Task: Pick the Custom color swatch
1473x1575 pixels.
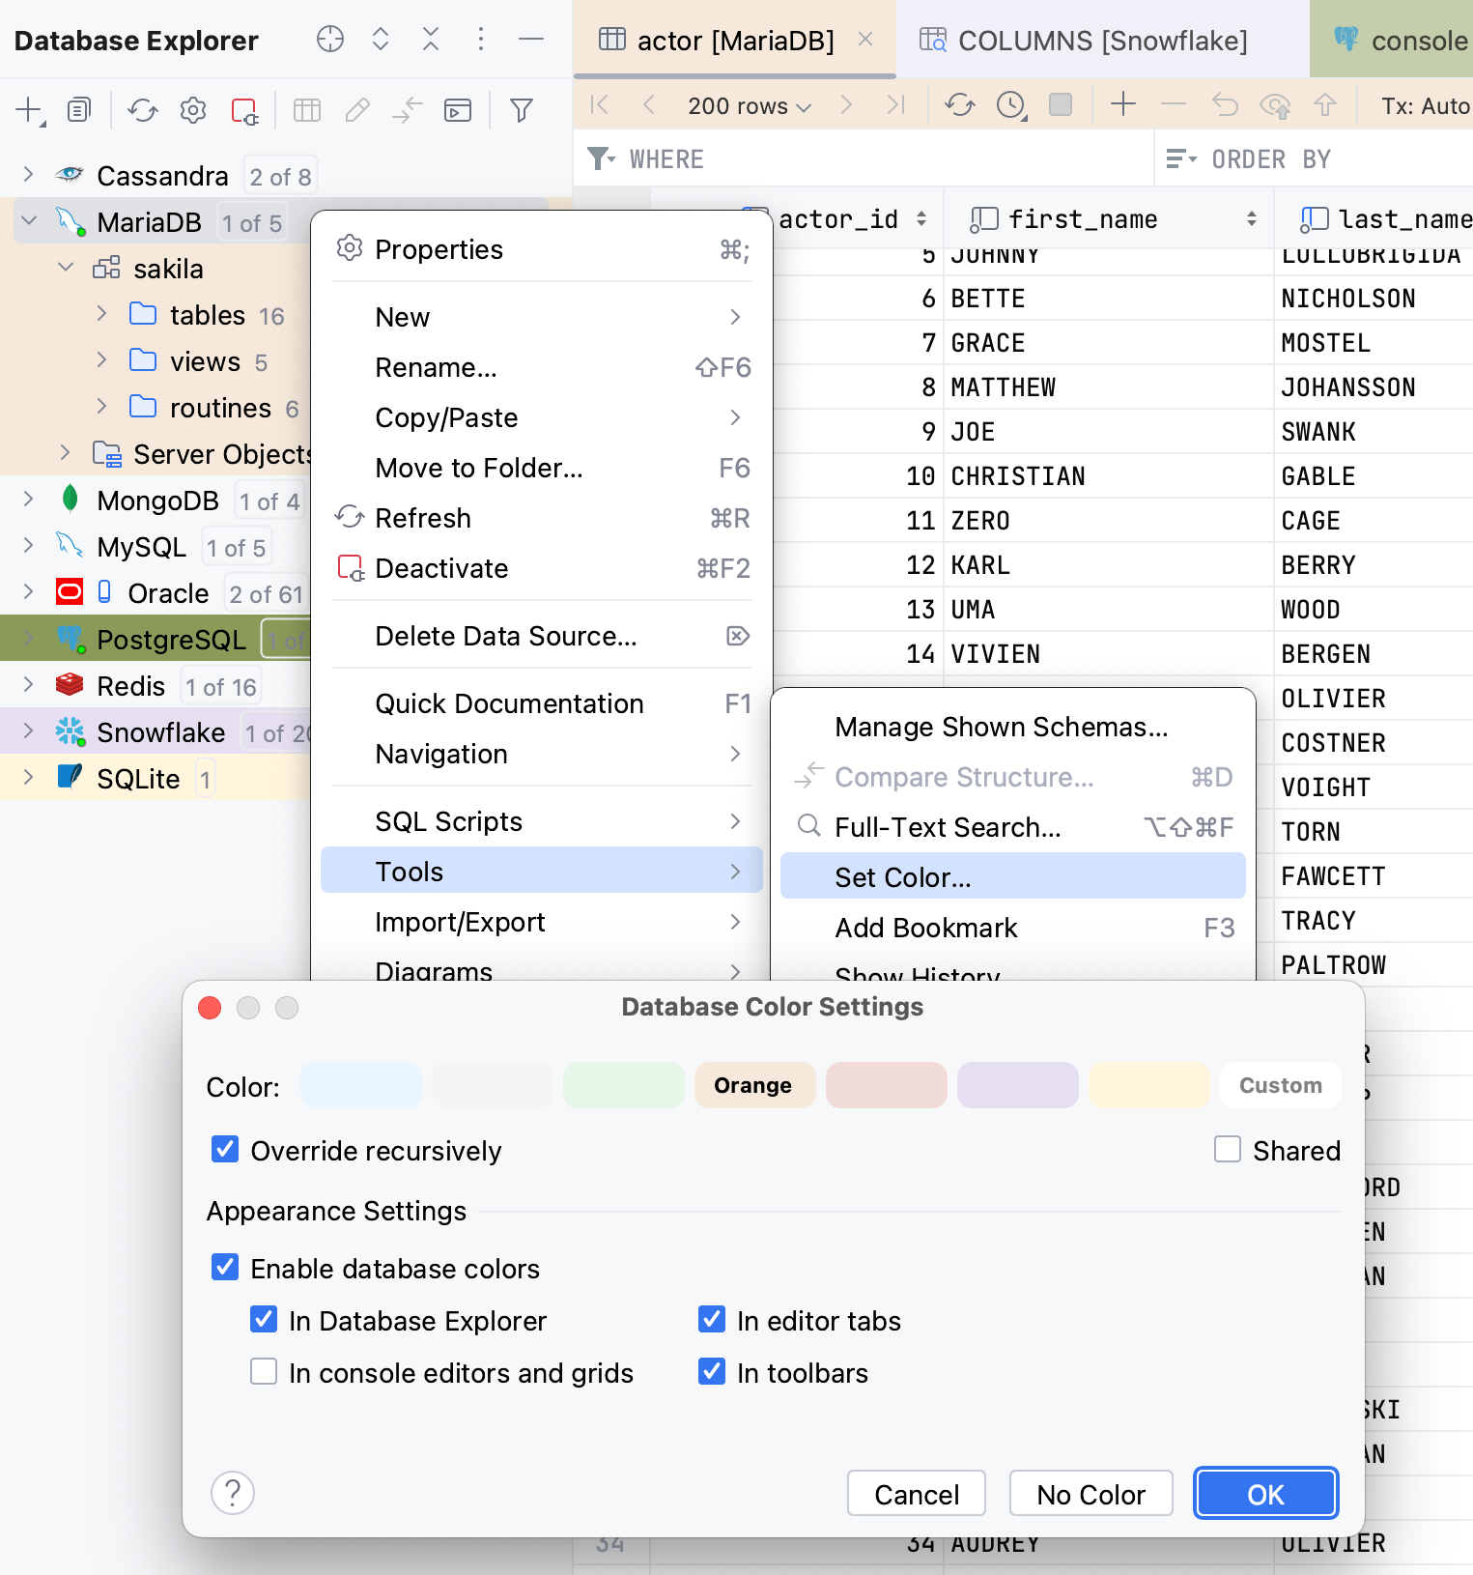Action: 1280,1085
